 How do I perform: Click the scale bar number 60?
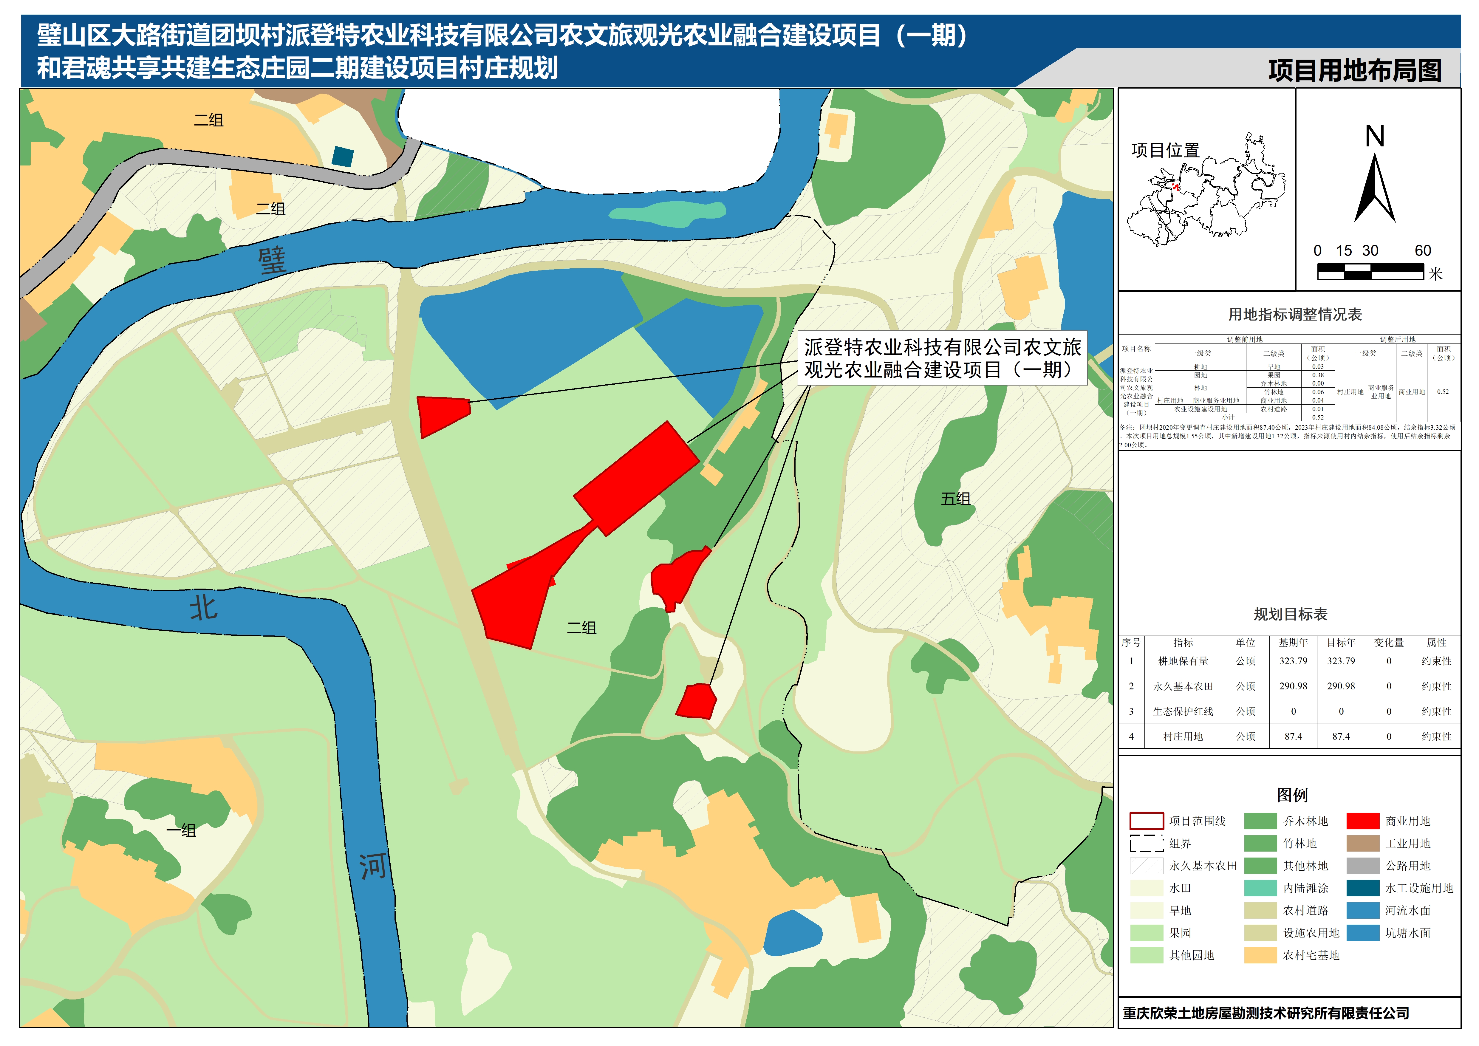[1422, 250]
